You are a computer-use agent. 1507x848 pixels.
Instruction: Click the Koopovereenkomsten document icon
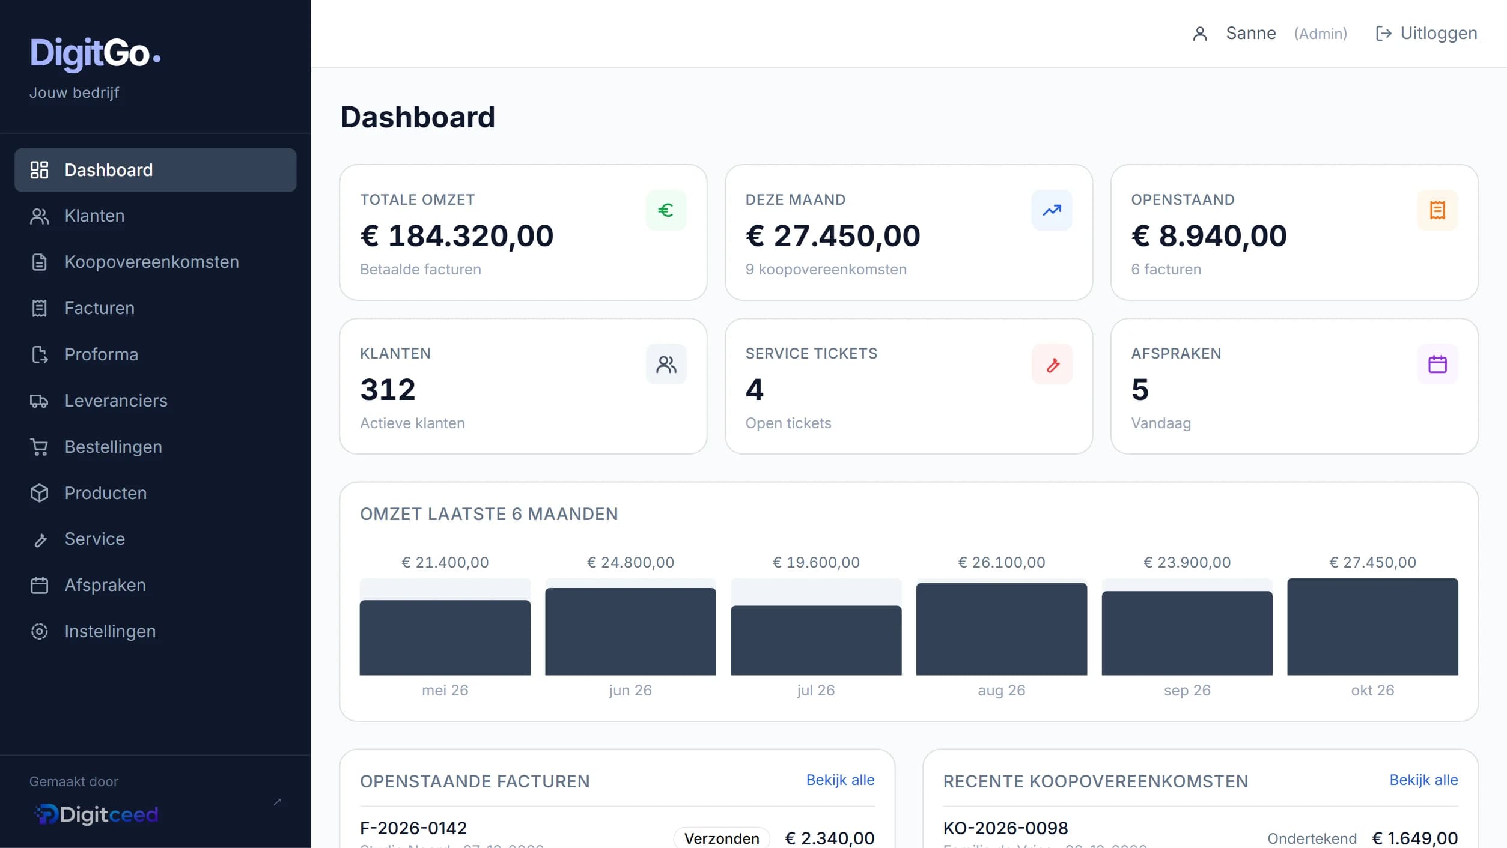tap(40, 262)
